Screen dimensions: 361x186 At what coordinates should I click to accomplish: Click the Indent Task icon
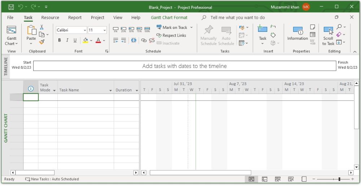click(123, 40)
